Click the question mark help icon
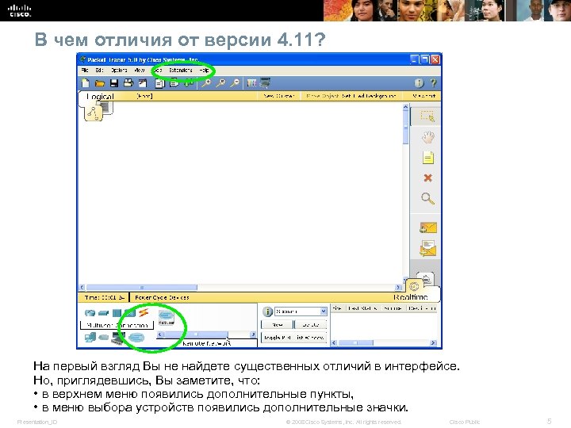 tap(433, 83)
